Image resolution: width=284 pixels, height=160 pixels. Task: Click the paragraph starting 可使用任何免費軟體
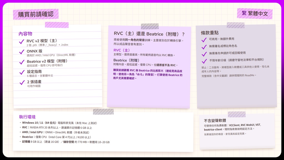[232, 127]
